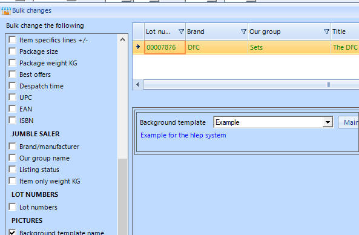
Task: Select the Sets group cell
Action: coord(289,47)
